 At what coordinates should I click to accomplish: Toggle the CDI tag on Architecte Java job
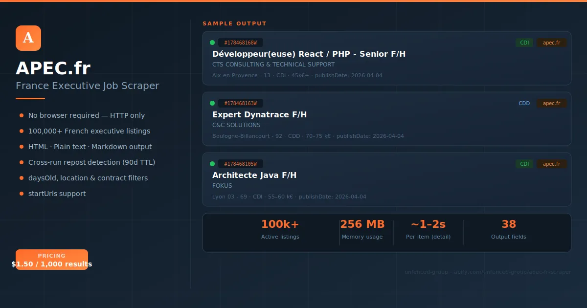point(524,164)
